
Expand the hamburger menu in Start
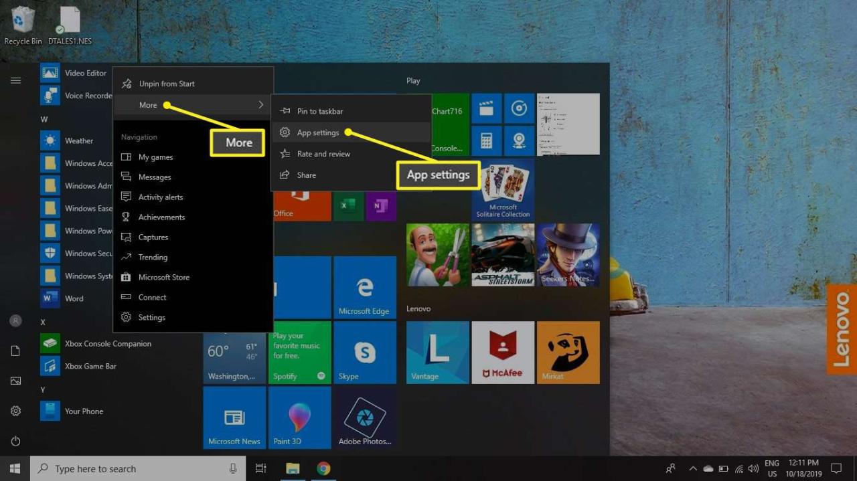click(x=15, y=80)
